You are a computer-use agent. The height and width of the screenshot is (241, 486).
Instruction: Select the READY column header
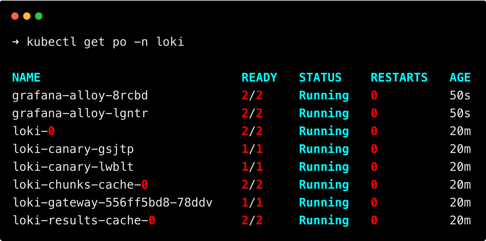[259, 78]
